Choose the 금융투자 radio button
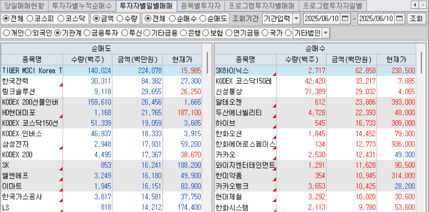 87,33
